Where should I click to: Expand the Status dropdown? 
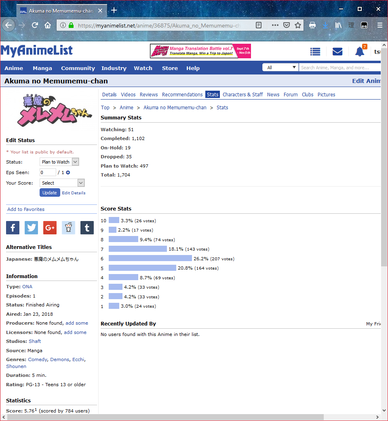pyautogui.click(x=60, y=162)
